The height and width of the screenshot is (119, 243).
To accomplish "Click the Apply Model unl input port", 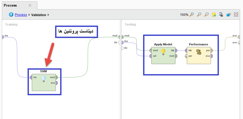I will tap(151, 56).
